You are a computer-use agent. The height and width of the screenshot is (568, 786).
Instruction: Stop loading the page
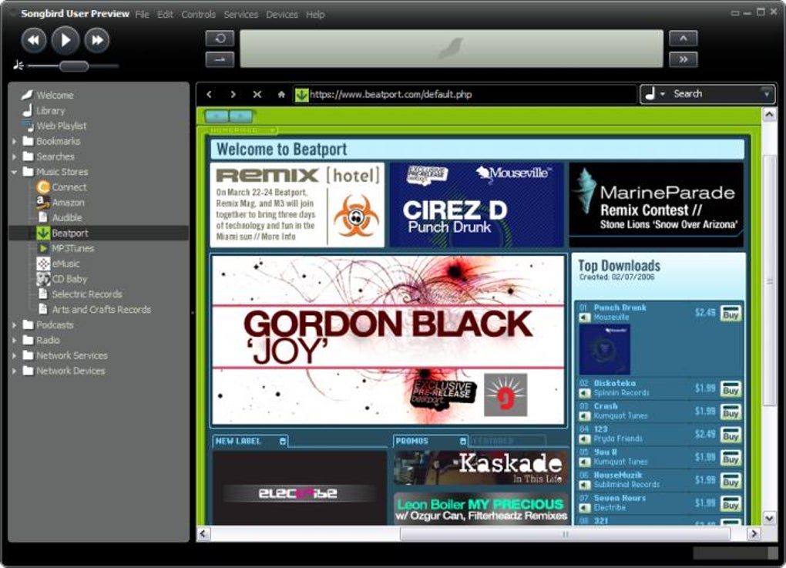(x=257, y=94)
